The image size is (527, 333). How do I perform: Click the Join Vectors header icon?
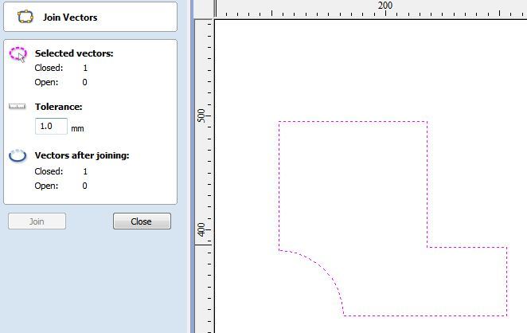click(x=25, y=17)
